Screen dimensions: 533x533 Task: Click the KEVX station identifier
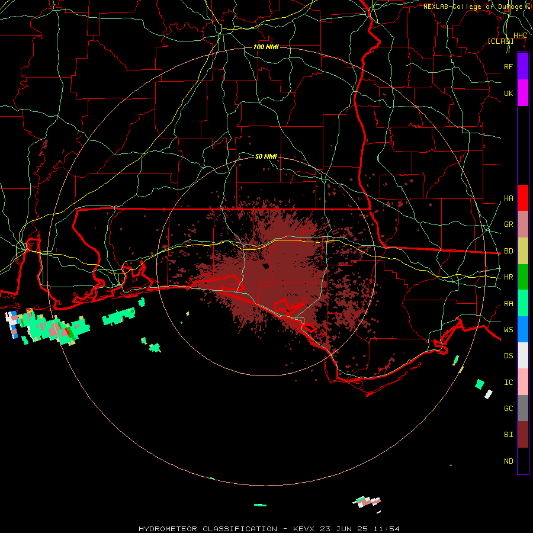coord(304,529)
